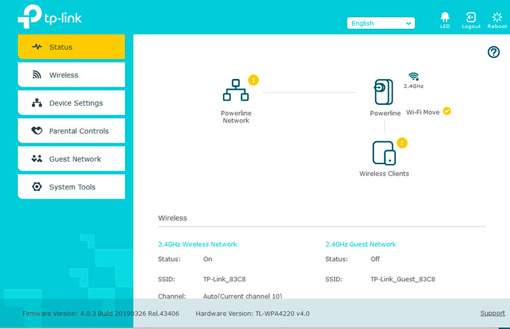Image resolution: width=510 pixels, height=329 pixels.
Task: Click the Wireless Clients icon
Action: pos(384,153)
